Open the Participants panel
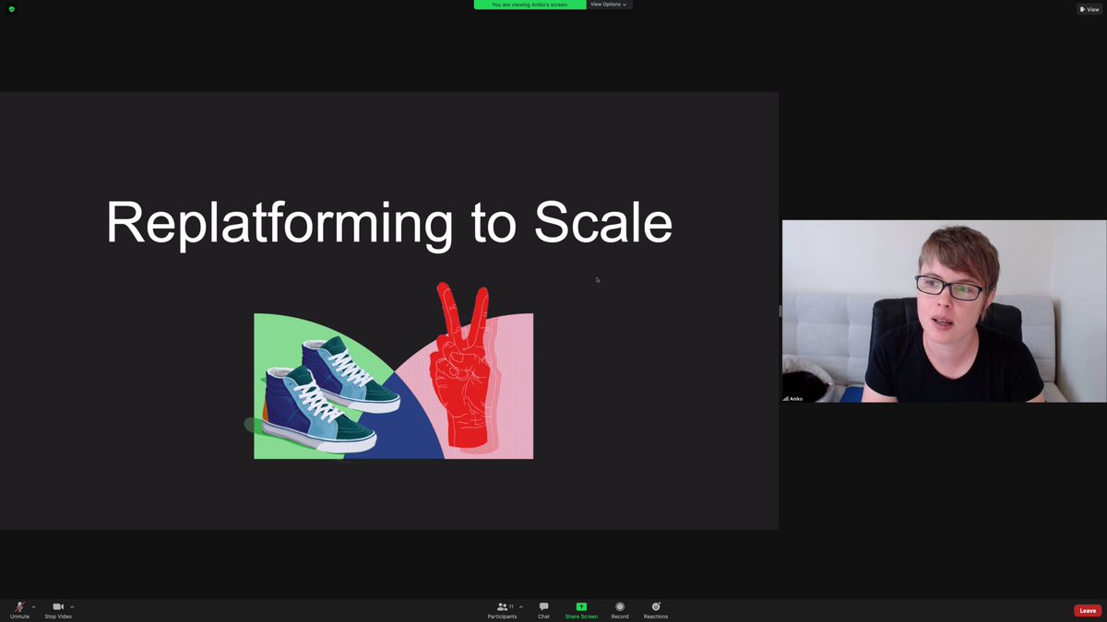 503,610
